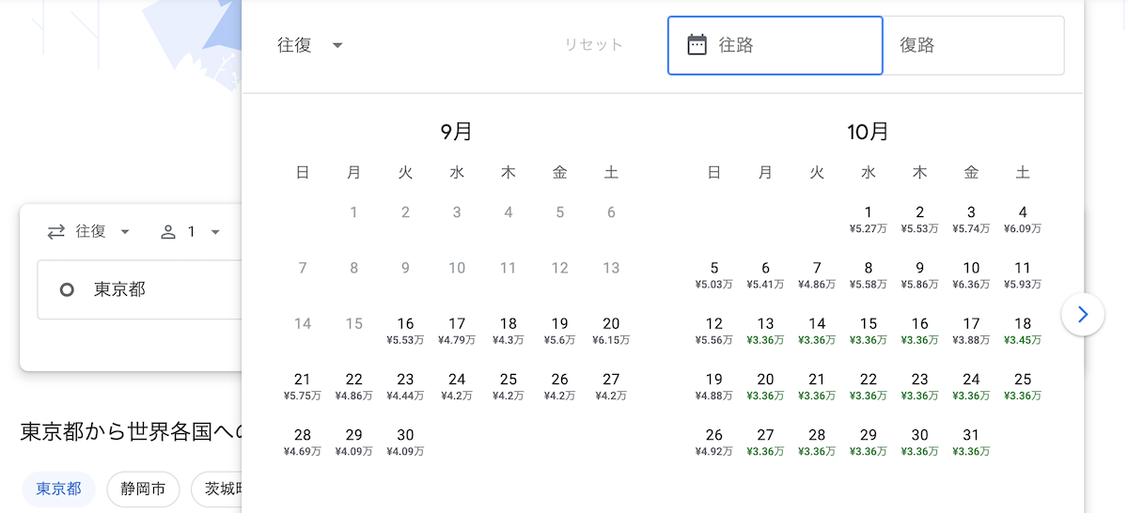
Task: Select October 16 date
Action: click(919, 331)
